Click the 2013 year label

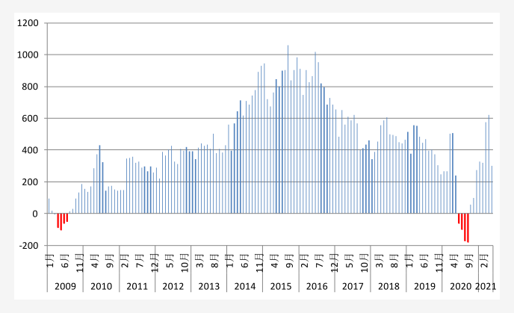pos(209,286)
